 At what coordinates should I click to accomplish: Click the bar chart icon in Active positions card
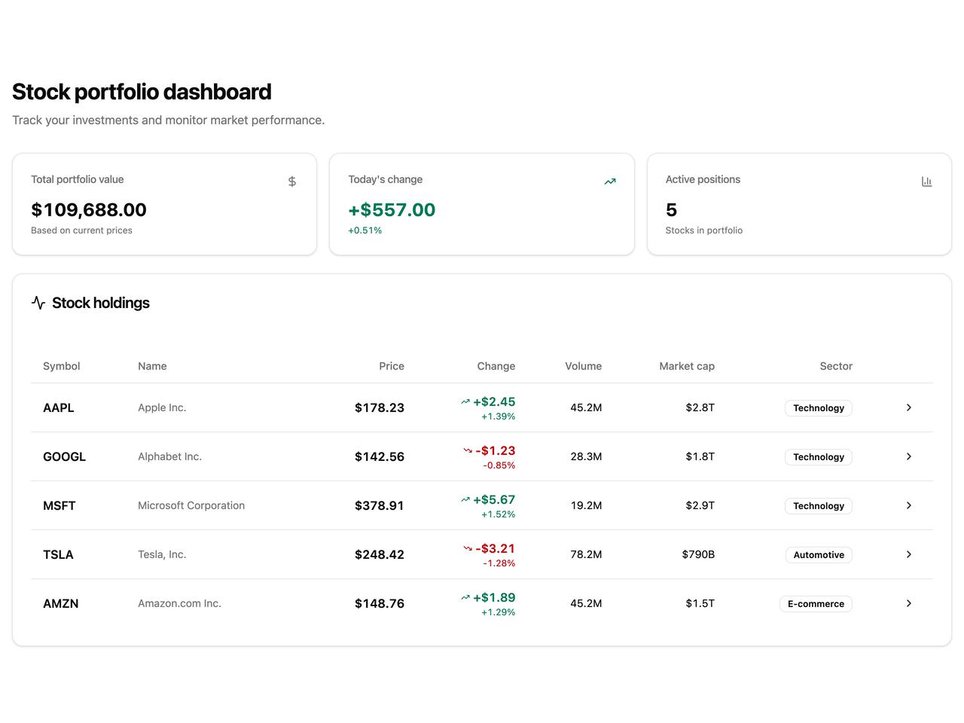click(x=927, y=182)
